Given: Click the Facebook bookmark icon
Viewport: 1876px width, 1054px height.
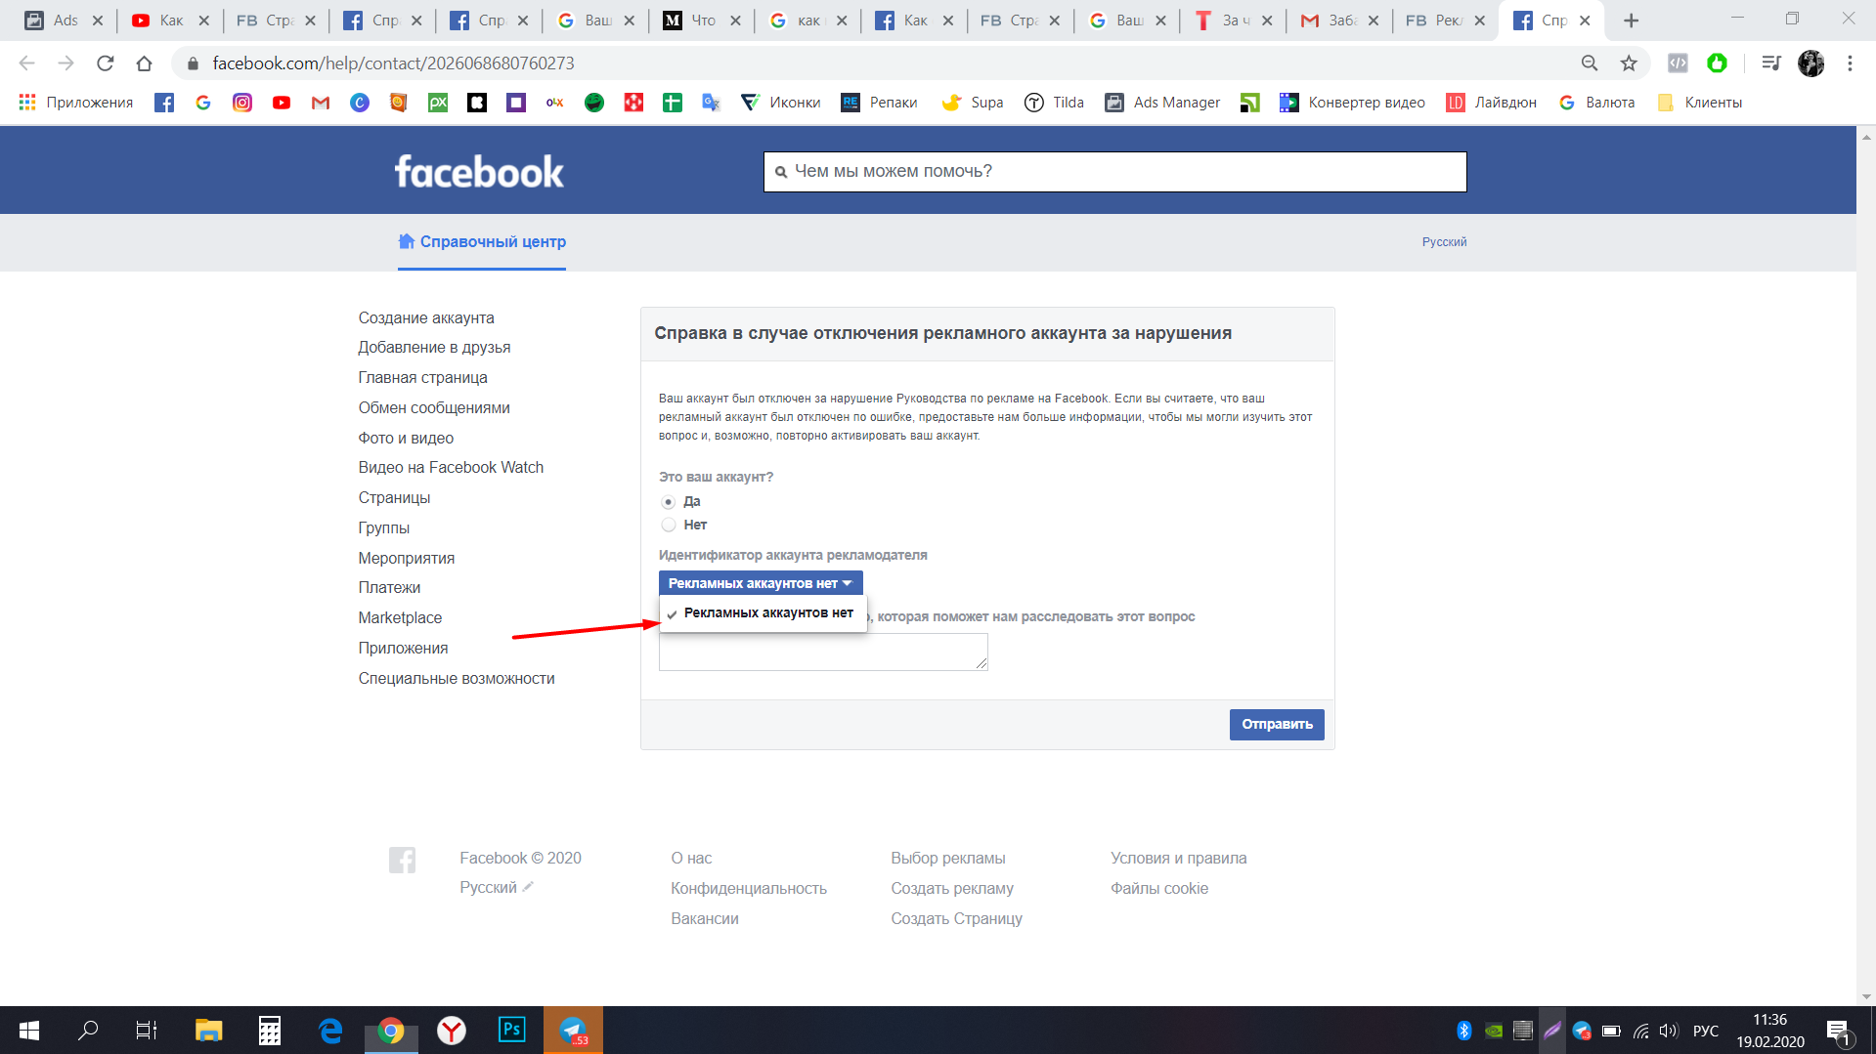Looking at the screenshot, I should point(164,103).
